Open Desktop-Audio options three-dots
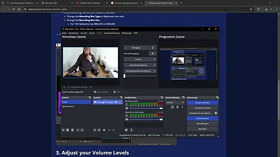The width and height of the screenshot is (280, 157). (x=127, y=105)
